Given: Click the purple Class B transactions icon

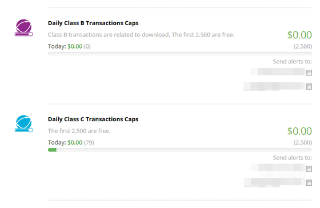Looking at the screenshot, I should point(23,28).
